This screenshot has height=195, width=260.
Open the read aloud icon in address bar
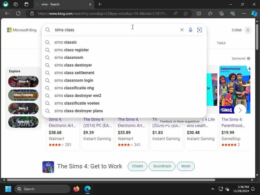(x=175, y=13)
